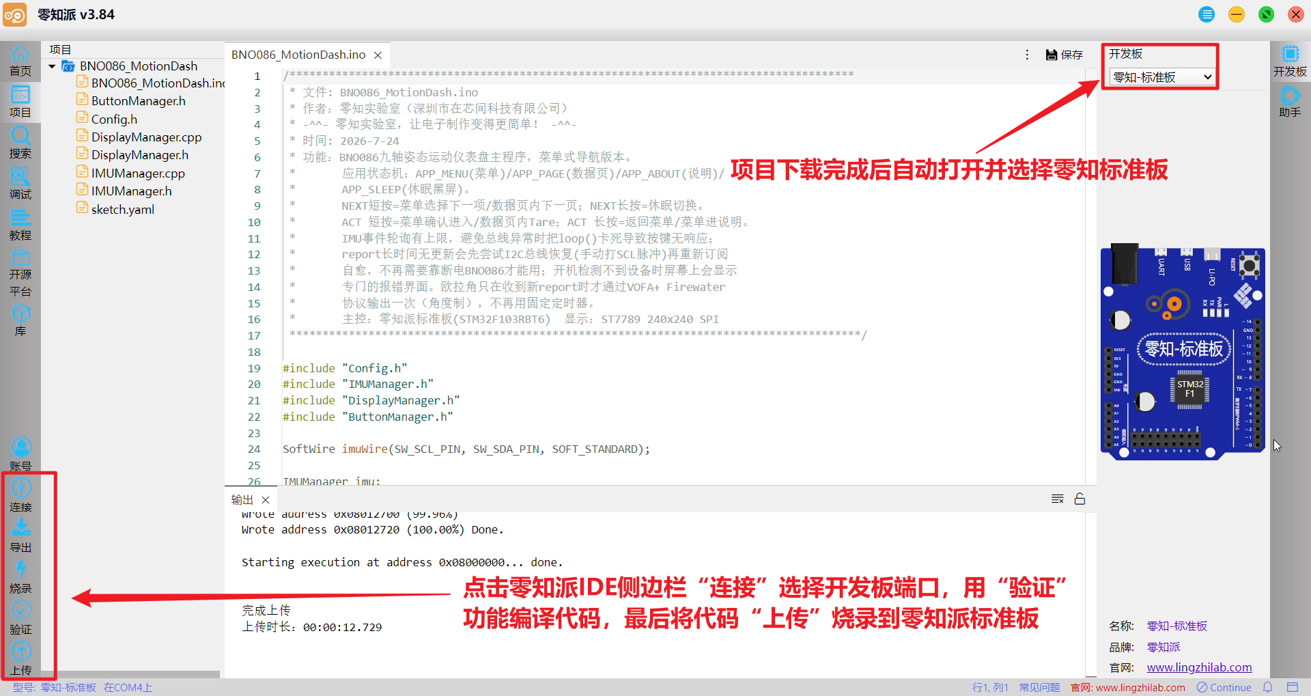Open the notification bell in status bar
Image resolution: width=1311 pixels, height=696 pixels.
1268,687
